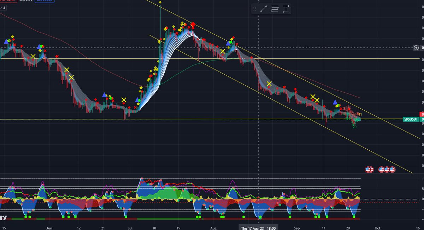Open the crosshair date label Thu 17 Aug '23
424x230 pixels.
point(258,228)
